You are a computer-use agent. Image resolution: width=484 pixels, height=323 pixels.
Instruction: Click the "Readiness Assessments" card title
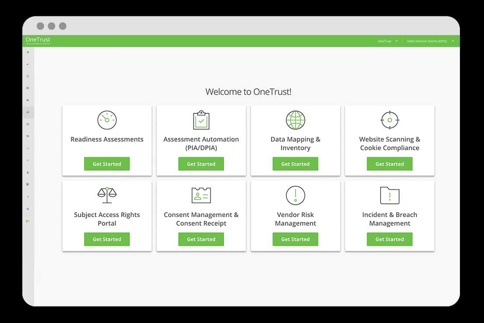click(x=107, y=139)
